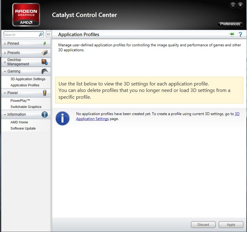Click the Information sidebar icon

tap(45, 114)
